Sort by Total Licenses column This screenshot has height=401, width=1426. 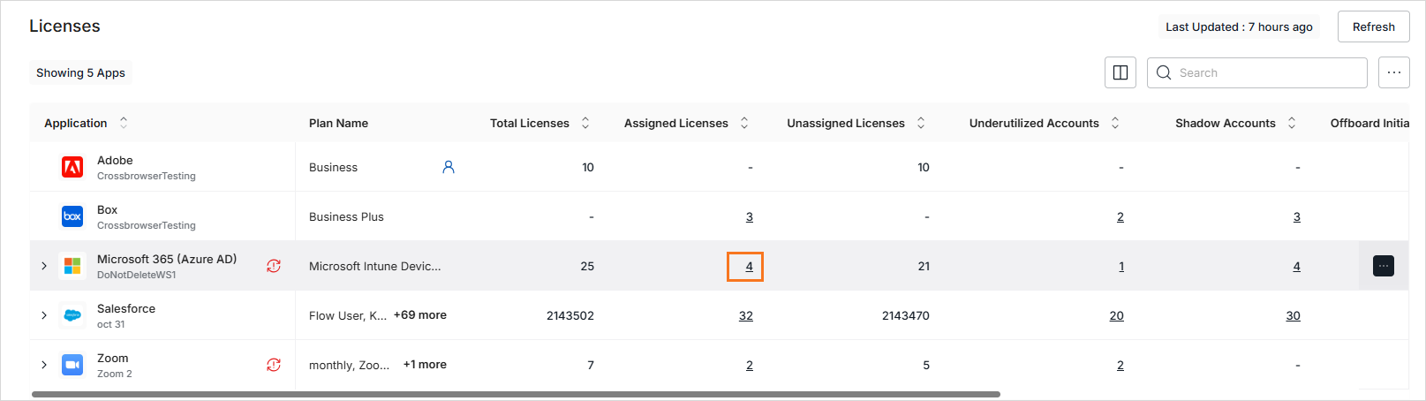(x=585, y=123)
